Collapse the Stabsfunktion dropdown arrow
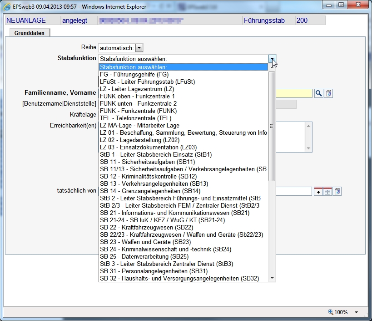Image resolution: width=372 pixels, height=321 pixels. 272,59
